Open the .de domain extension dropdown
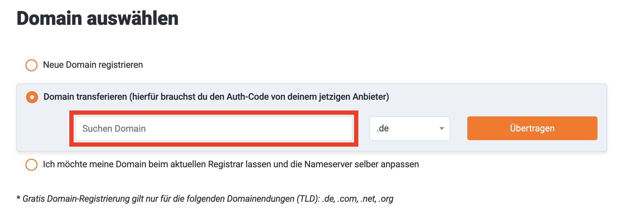Screen dimensions: 621x217 [x=409, y=129]
